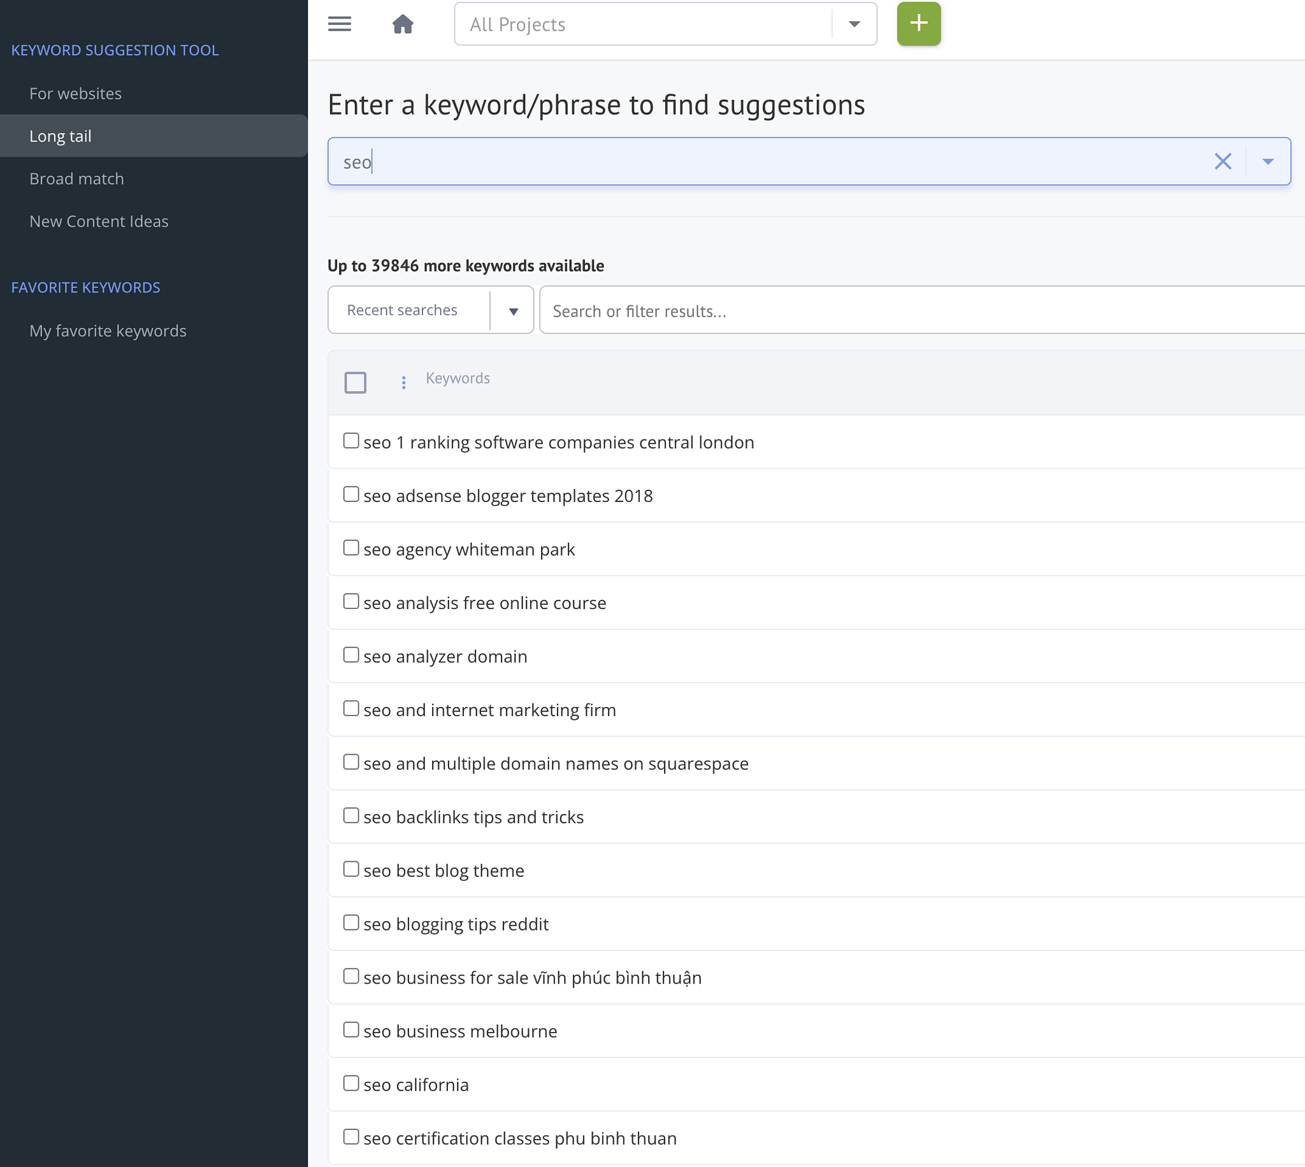1305x1167 pixels.
Task: Click the Keywords column header
Action: [x=458, y=378]
